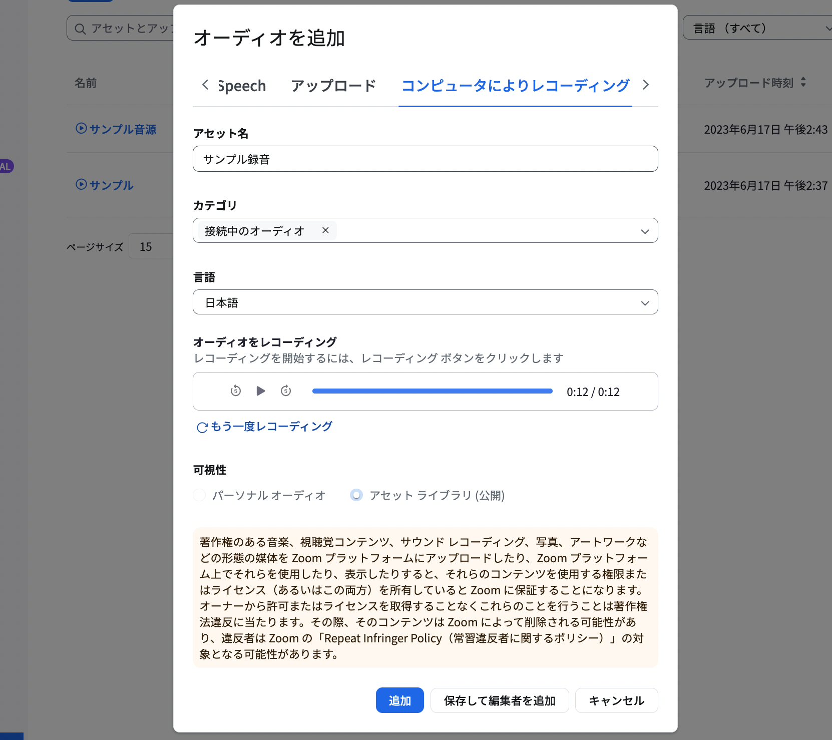Click the purple AL badge at left edge
This screenshot has height=740, width=832.
pos(6,167)
